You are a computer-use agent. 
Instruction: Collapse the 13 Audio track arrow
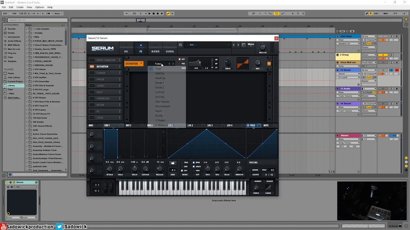tap(338, 89)
